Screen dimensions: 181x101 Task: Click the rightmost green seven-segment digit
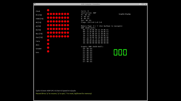[125, 52]
